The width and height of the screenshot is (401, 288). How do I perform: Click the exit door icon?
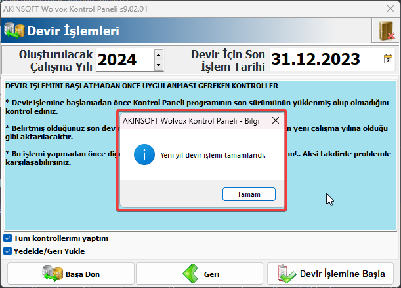(x=386, y=31)
